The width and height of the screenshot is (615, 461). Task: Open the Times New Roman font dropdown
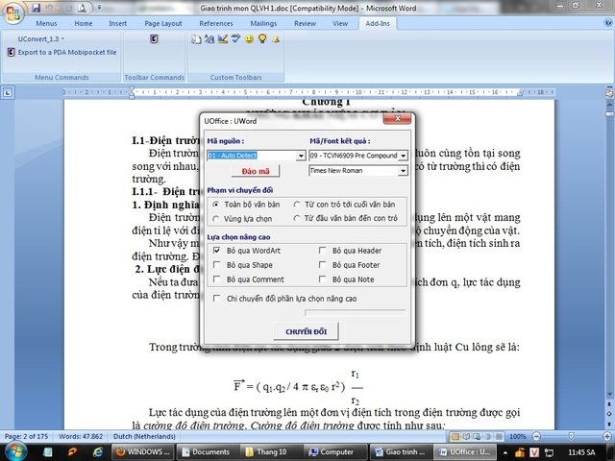(403, 171)
